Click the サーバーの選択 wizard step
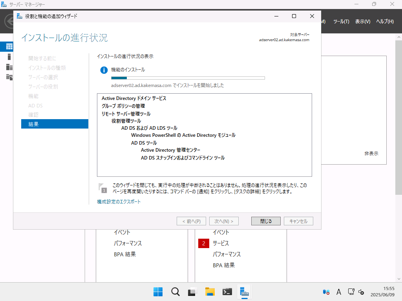 coord(43,77)
